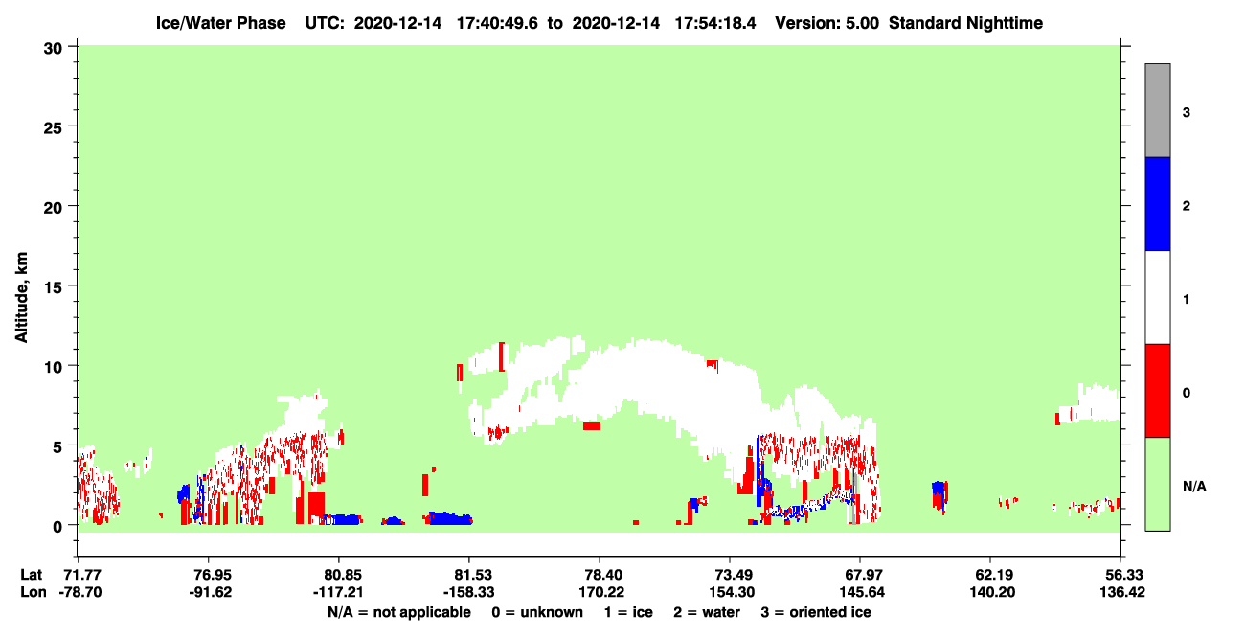Click the latitude value 81.53
The height and width of the screenshot is (639, 1245).
(469, 575)
